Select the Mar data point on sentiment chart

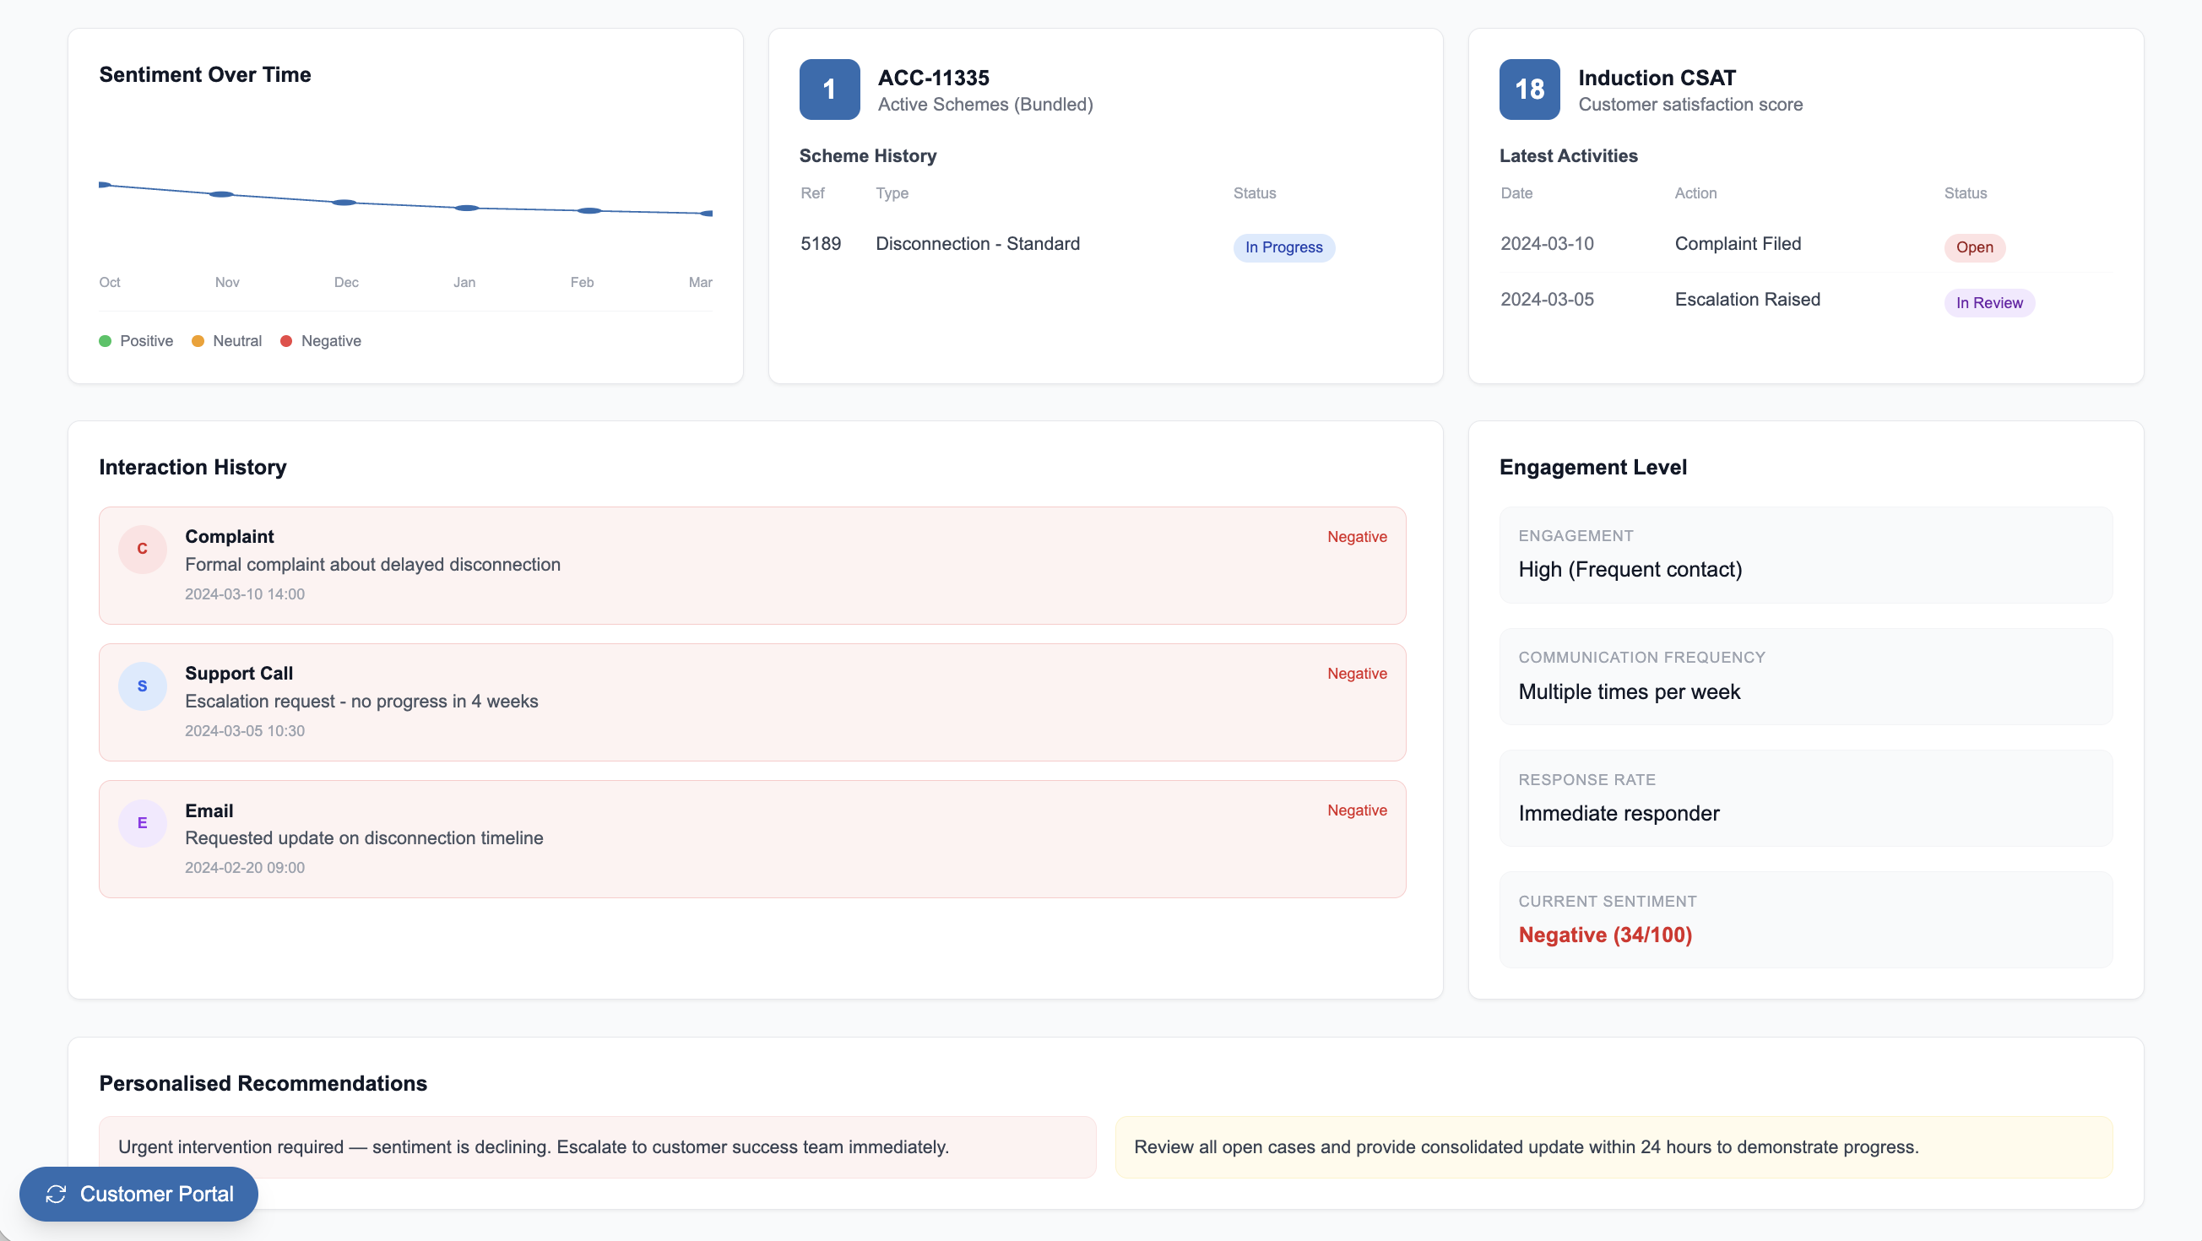707,213
